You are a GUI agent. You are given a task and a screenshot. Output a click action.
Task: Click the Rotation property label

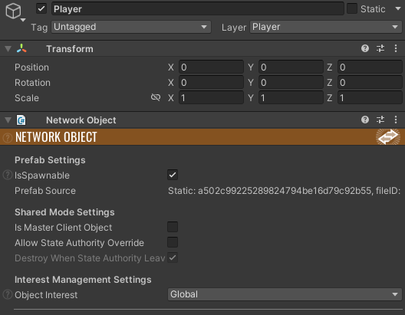(32, 83)
